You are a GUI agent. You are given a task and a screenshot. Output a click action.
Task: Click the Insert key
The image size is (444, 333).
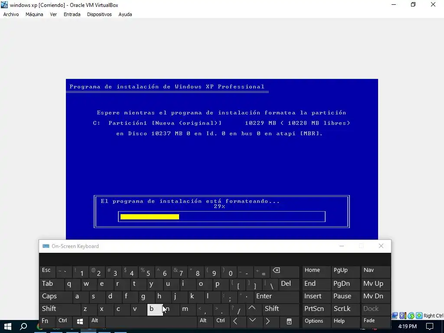(x=316, y=297)
